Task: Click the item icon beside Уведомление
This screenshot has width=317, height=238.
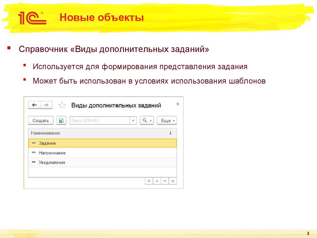Action: [33, 162]
